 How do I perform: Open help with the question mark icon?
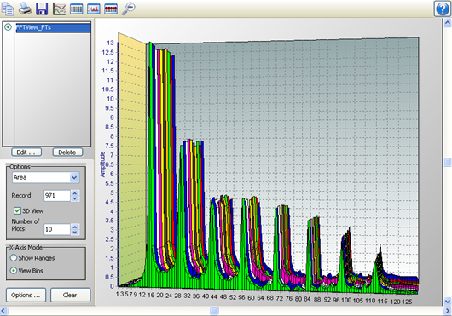click(443, 9)
